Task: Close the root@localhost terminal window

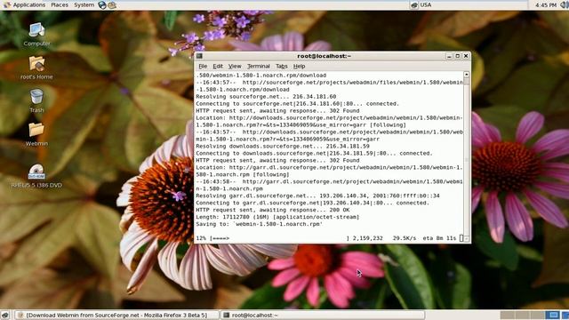Action: click(466, 56)
